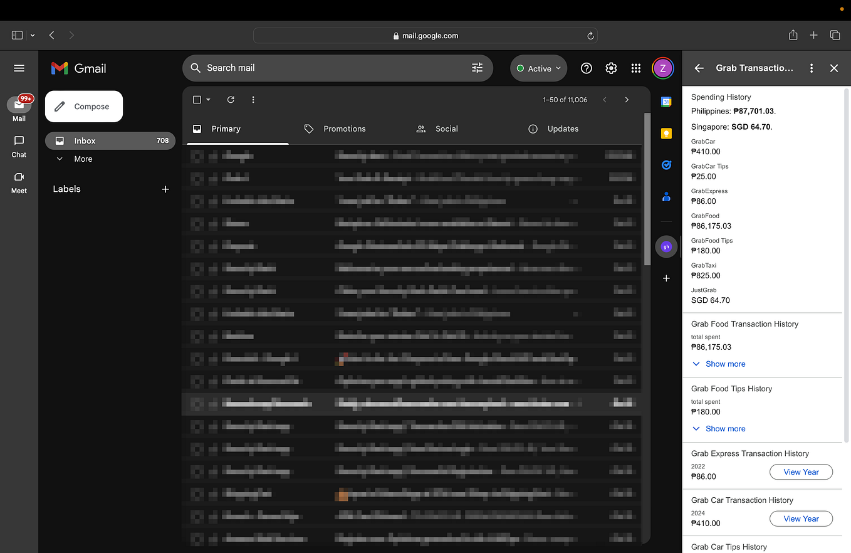Create a new label with plus icon
The width and height of the screenshot is (851, 553).
pos(165,189)
